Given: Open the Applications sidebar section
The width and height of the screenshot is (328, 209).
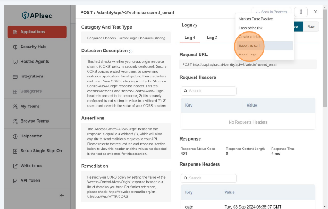Looking at the screenshot, I should click(37, 32).
